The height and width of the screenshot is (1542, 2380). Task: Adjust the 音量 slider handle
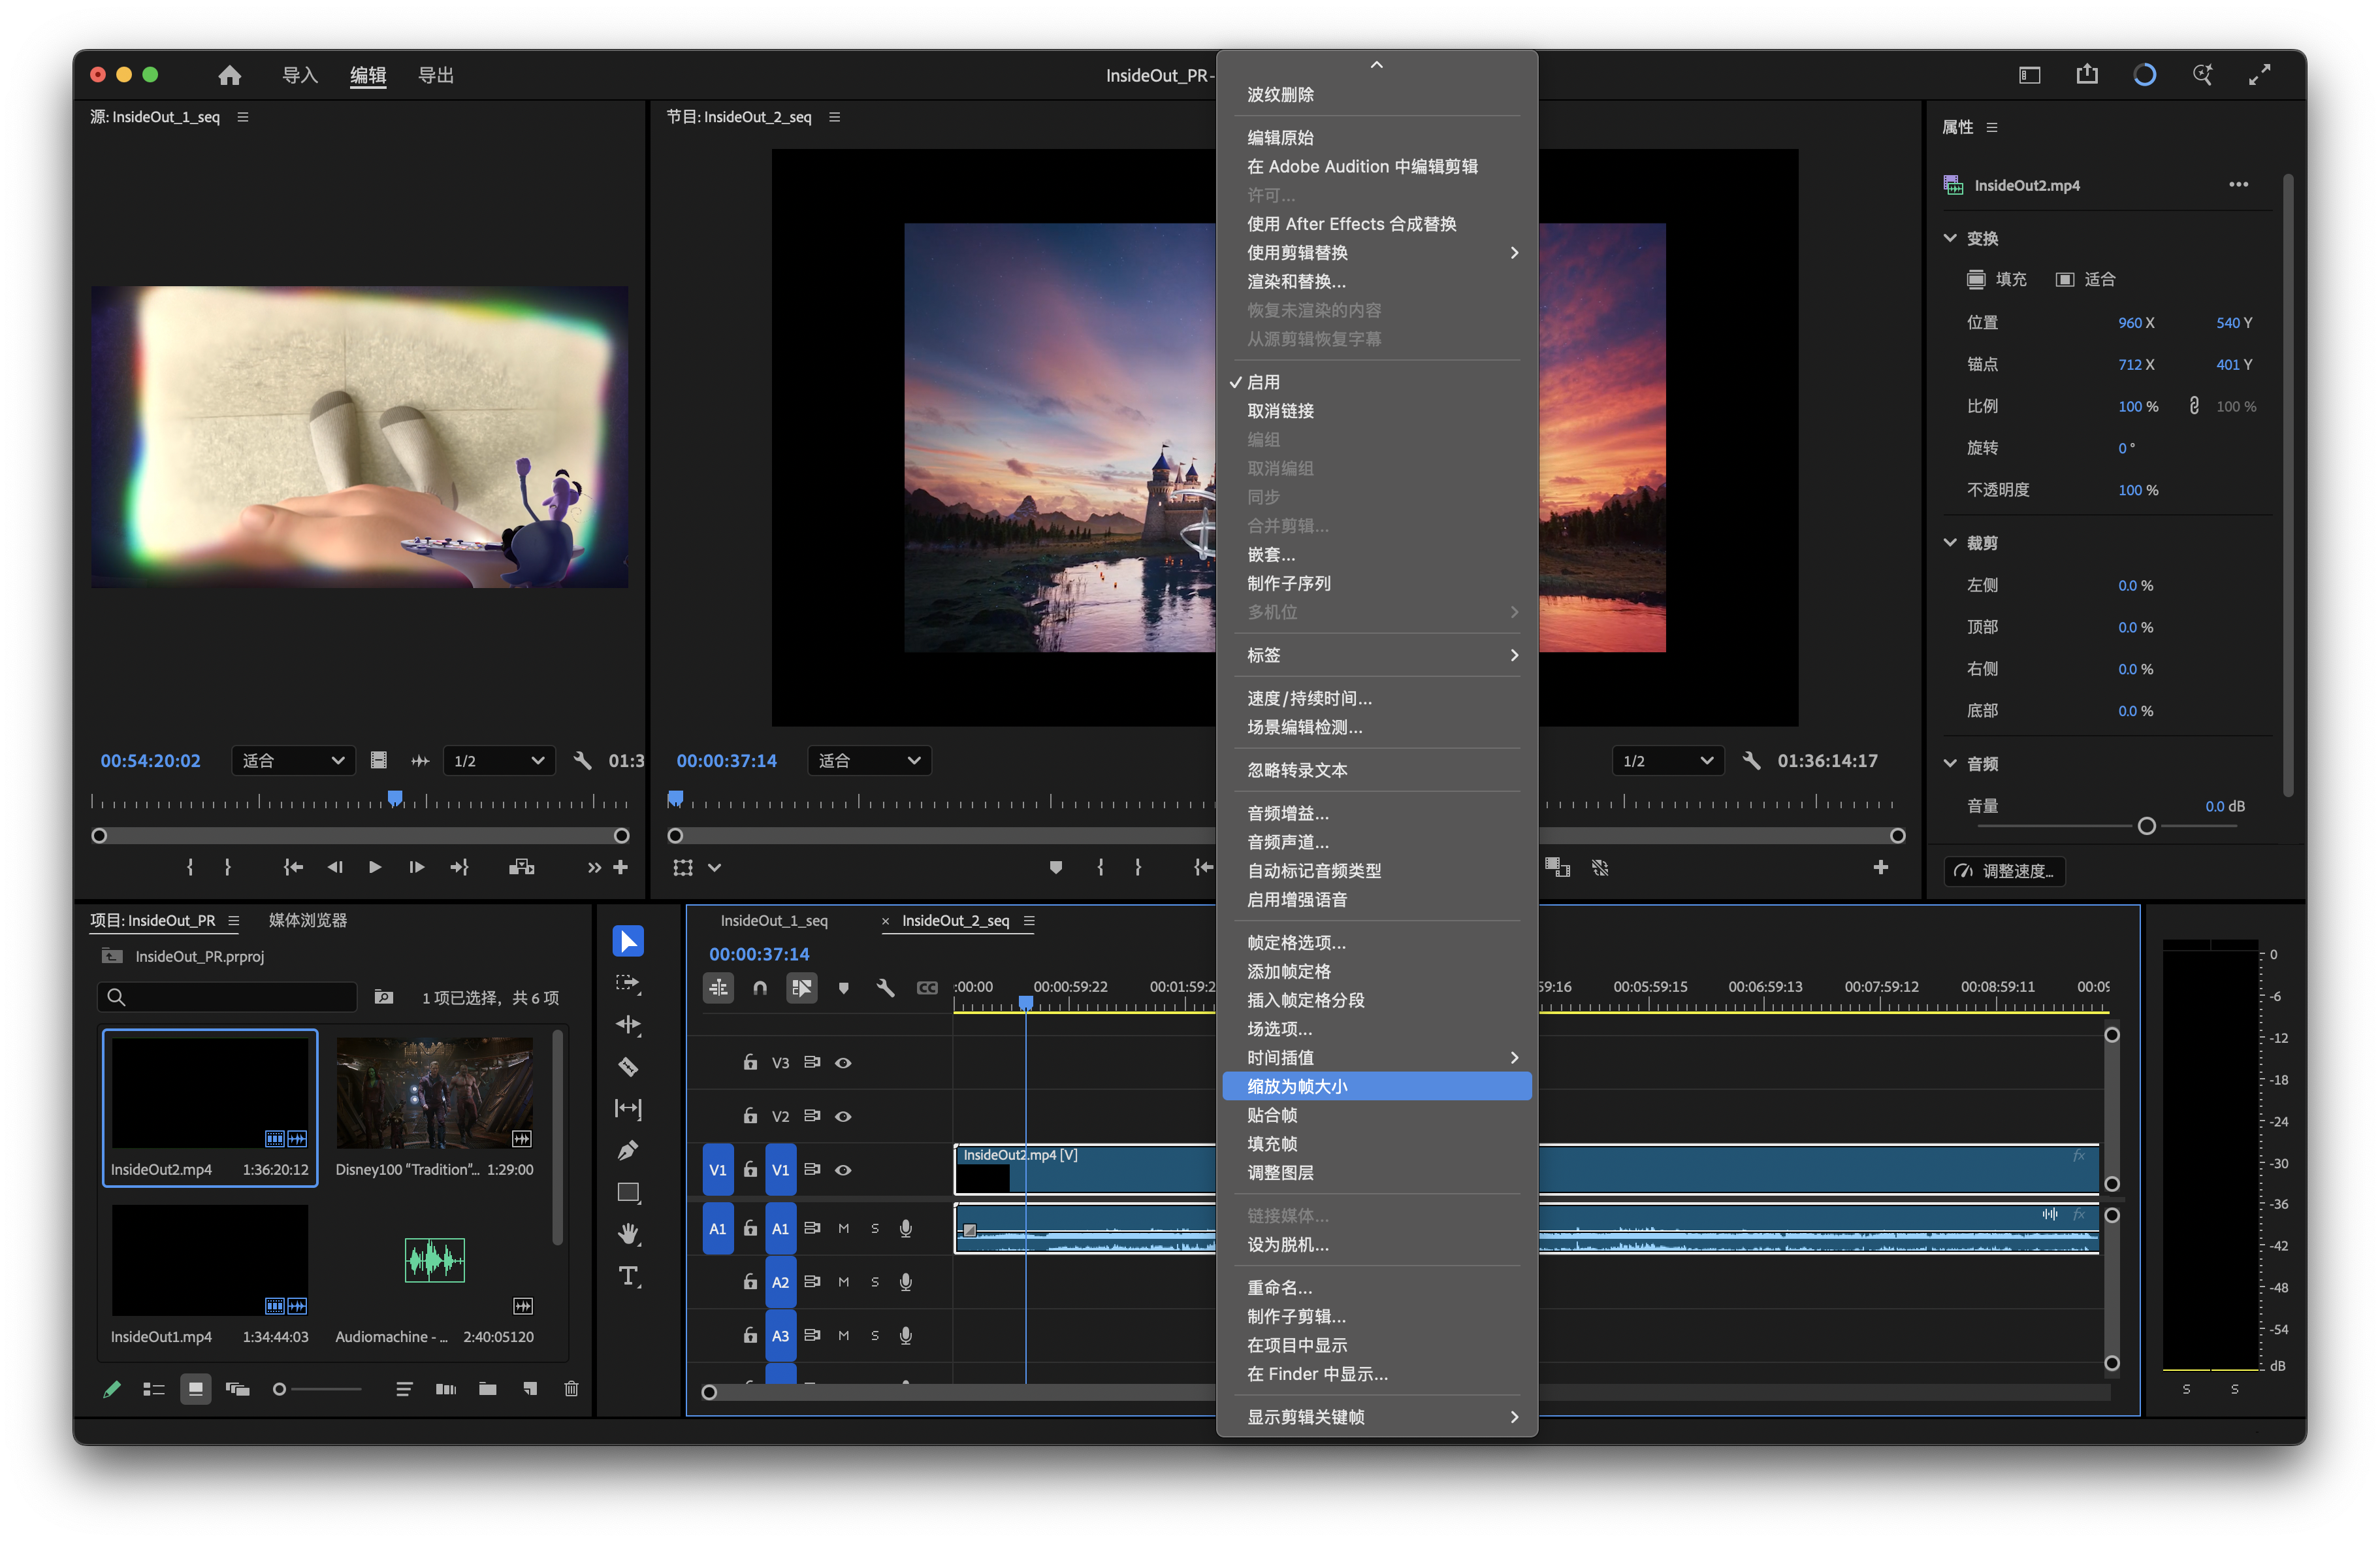2146,827
